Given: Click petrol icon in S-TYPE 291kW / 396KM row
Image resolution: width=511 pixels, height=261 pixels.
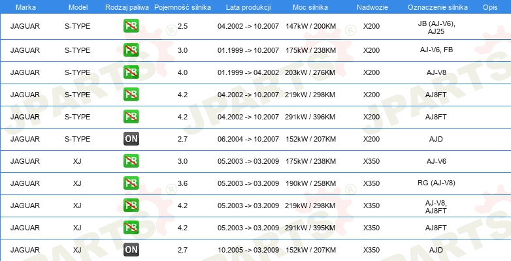Looking at the screenshot, I should (x=131, y=117).
